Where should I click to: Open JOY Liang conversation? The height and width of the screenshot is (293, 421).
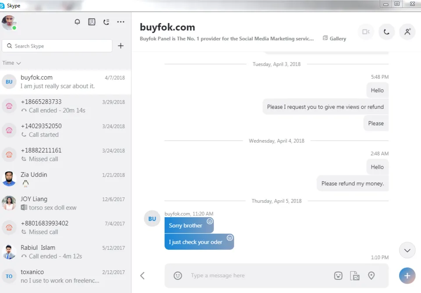(65, 204)
